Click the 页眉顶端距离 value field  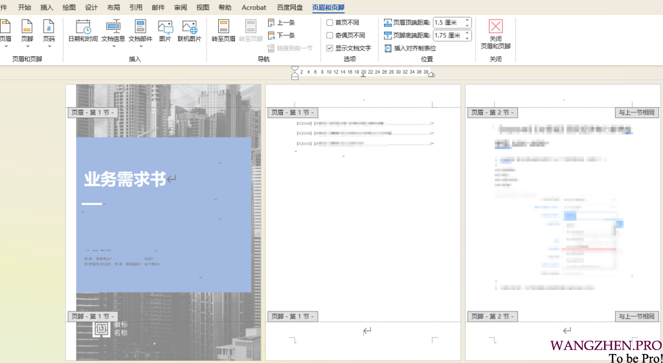tap(447, 23)
